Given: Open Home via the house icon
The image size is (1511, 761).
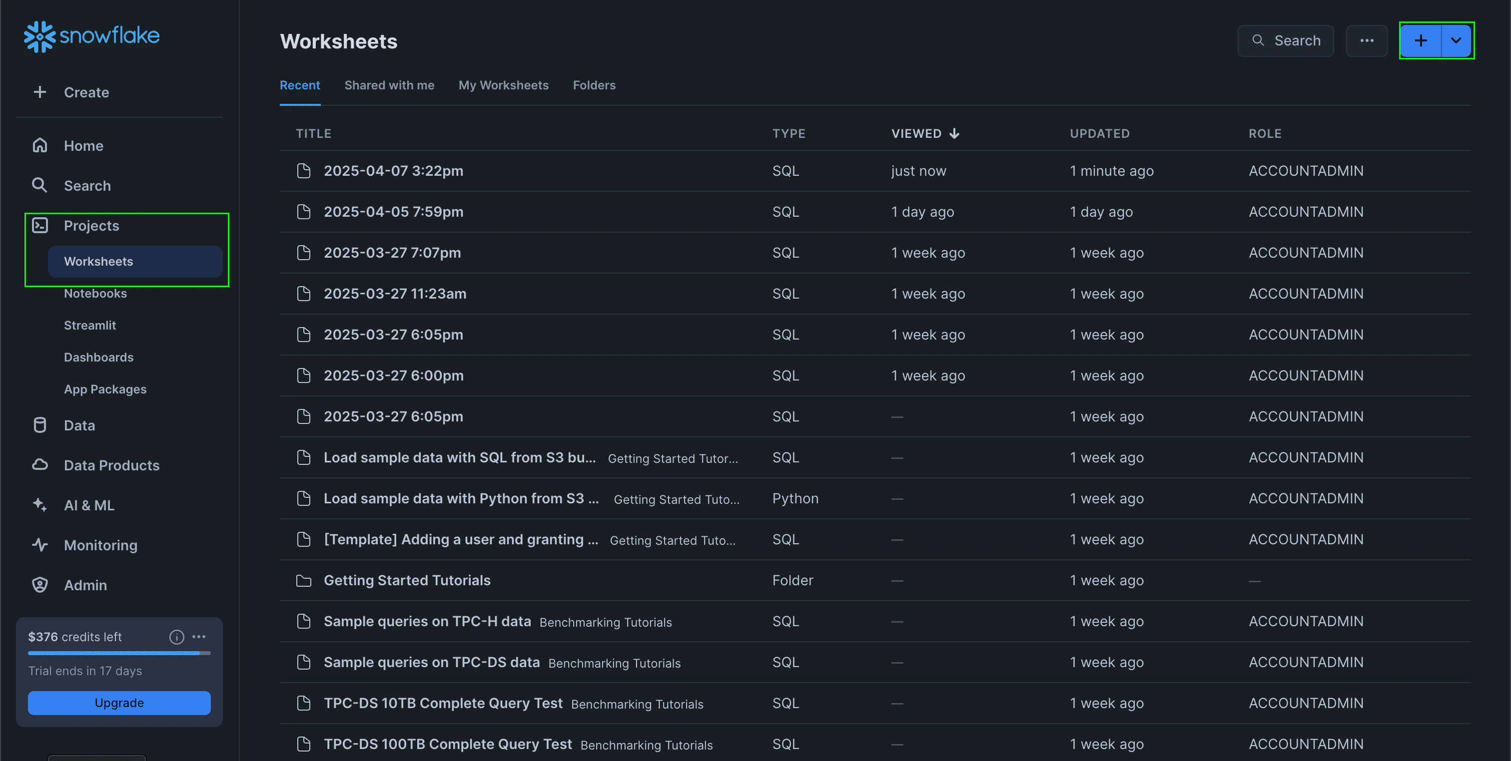Looking at the screenshot, I should (x=40, y=145).
